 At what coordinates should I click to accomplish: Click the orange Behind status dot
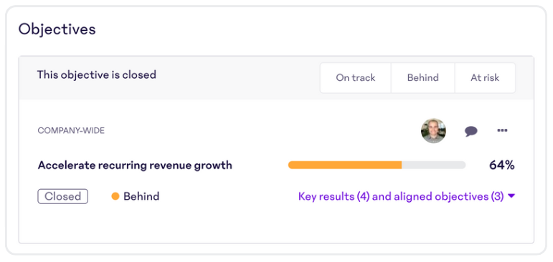[115, 196]
